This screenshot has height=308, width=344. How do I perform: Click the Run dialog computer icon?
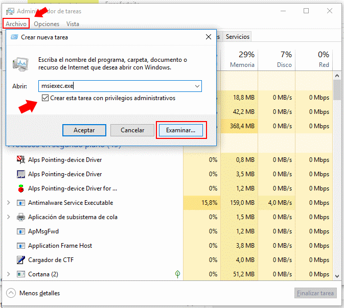pos(22,63)
